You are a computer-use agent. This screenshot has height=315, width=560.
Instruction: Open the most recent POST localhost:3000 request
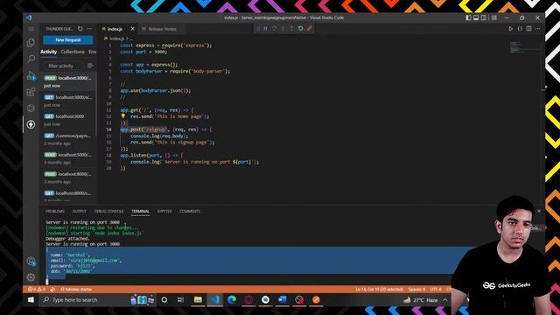(67, 81)
